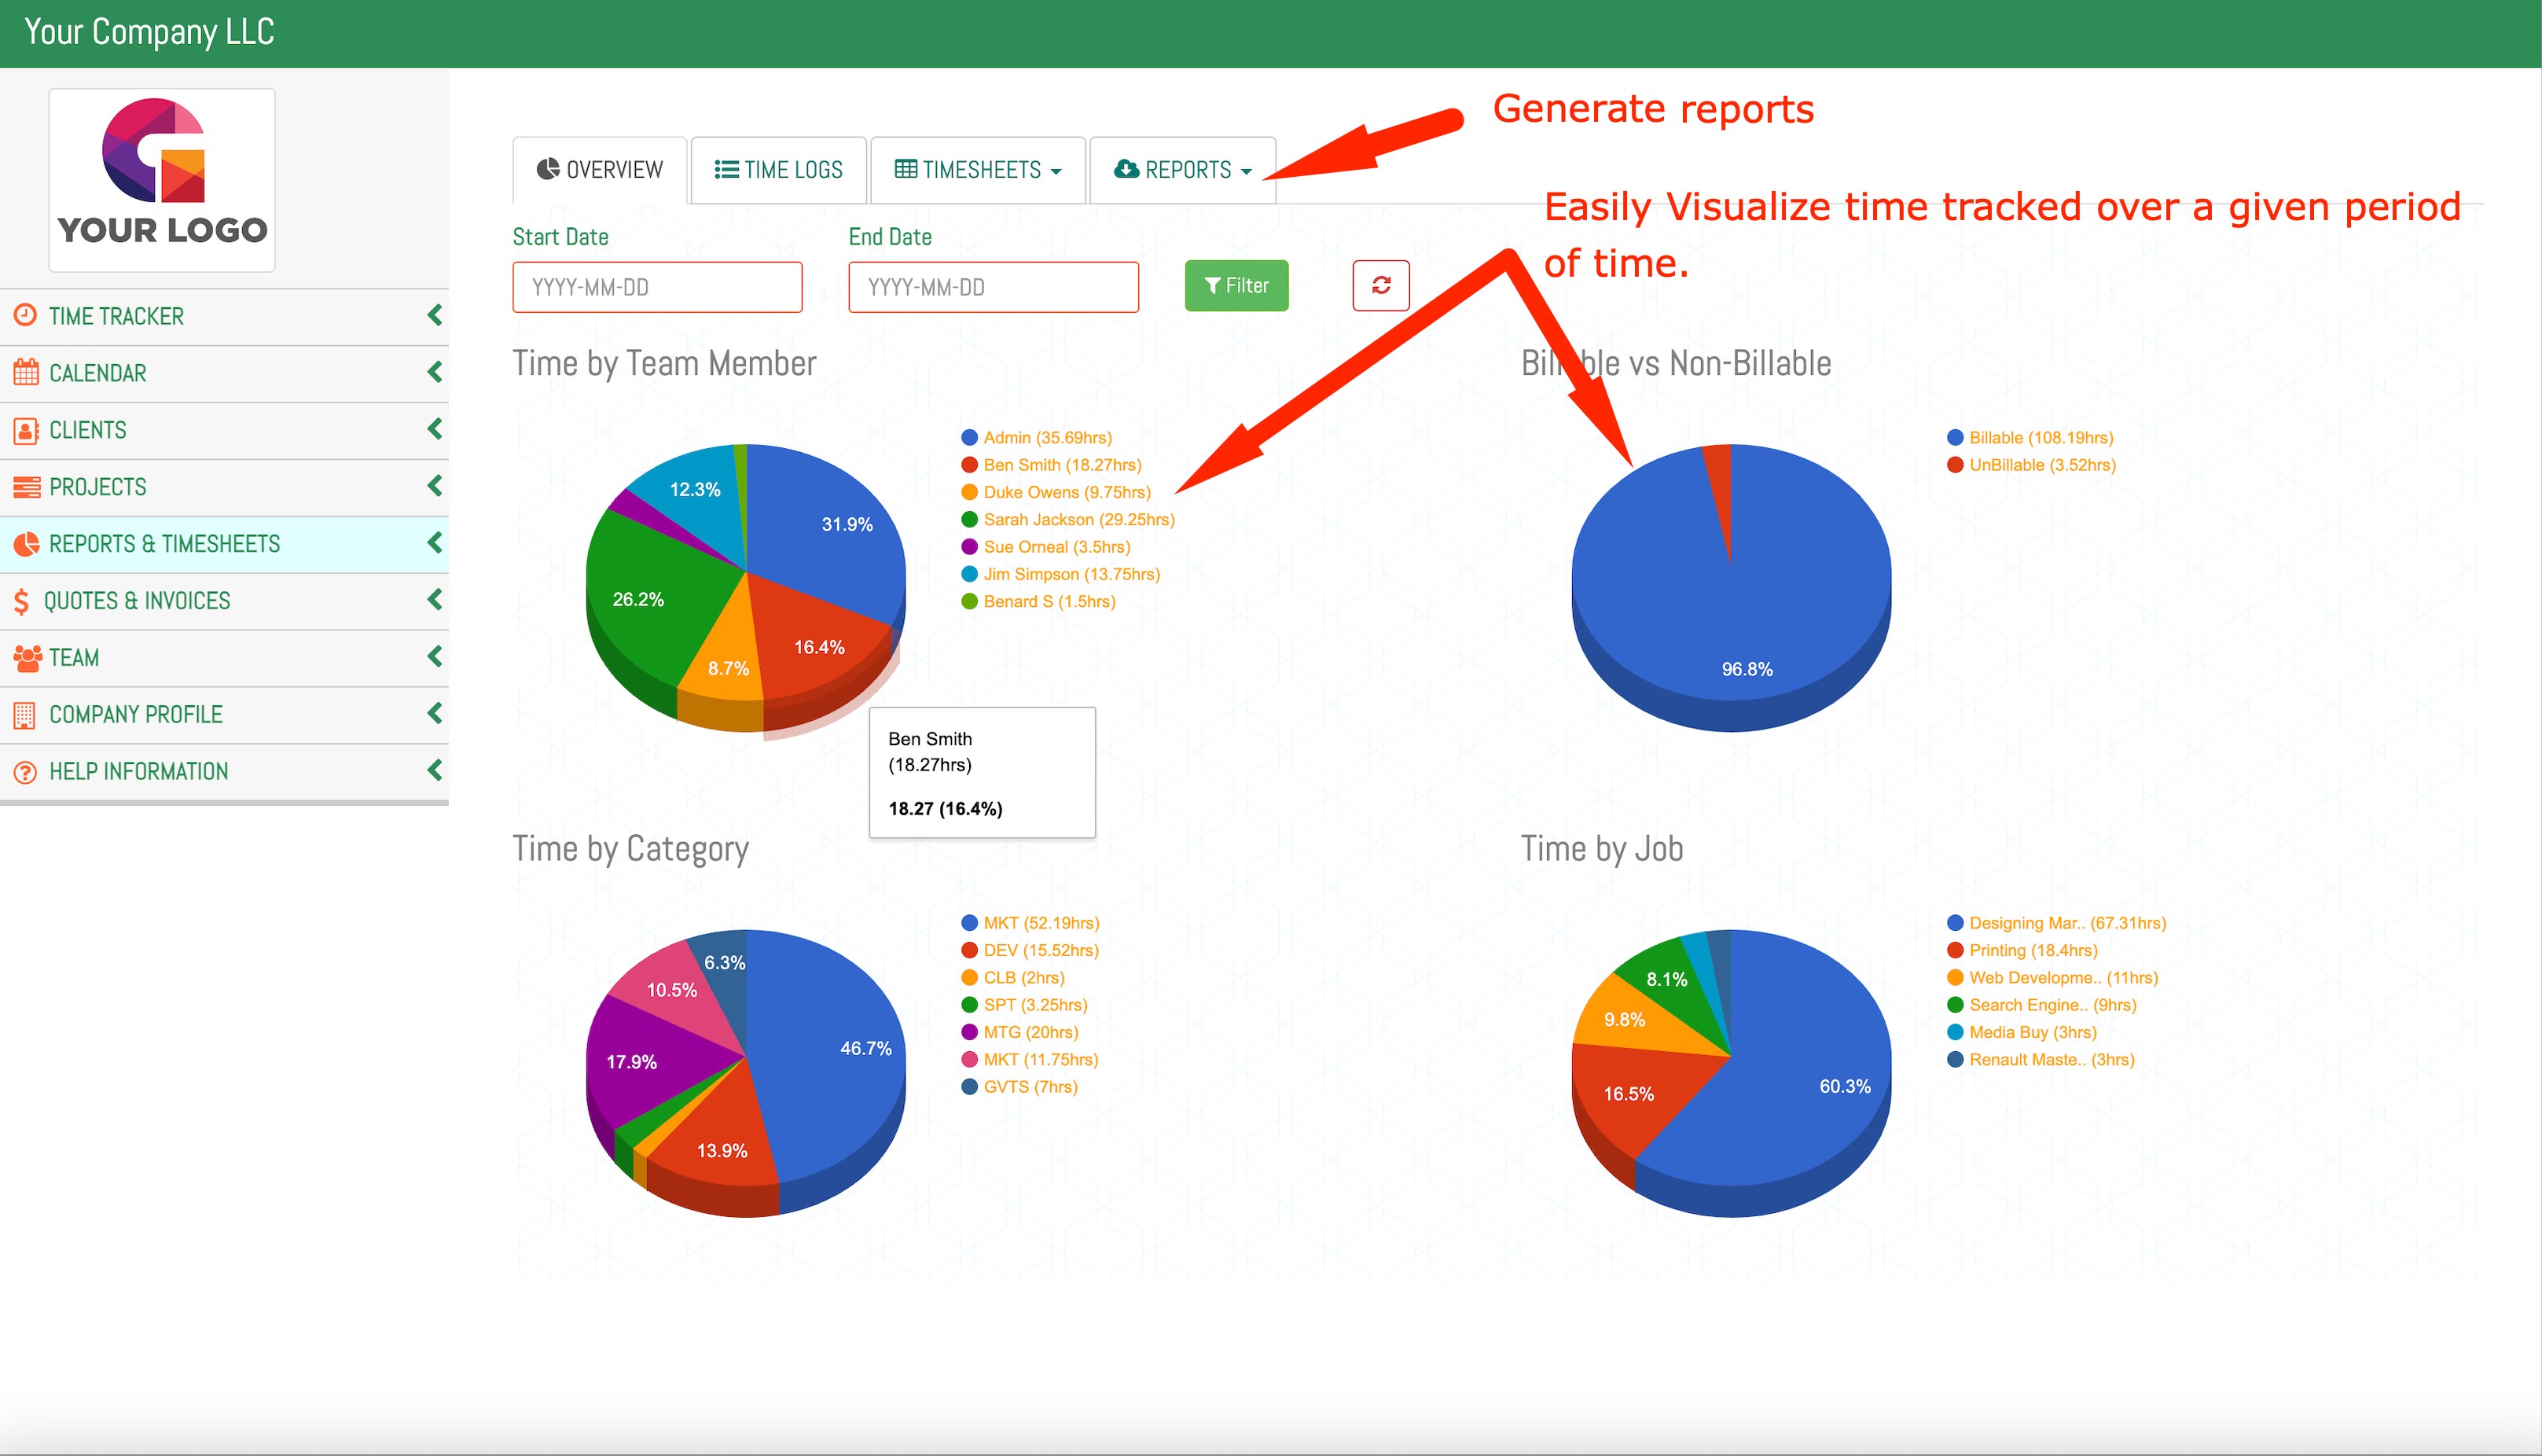Open the Reports dropdown tab
Viewport: 2542px width, 1456px height.
point(1182,170)
